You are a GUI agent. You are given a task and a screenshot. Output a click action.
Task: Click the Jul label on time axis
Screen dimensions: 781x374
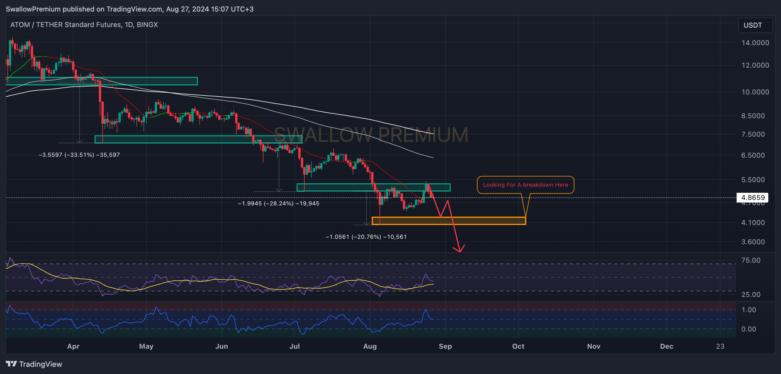pyautogui.click(x=295, y=346)
